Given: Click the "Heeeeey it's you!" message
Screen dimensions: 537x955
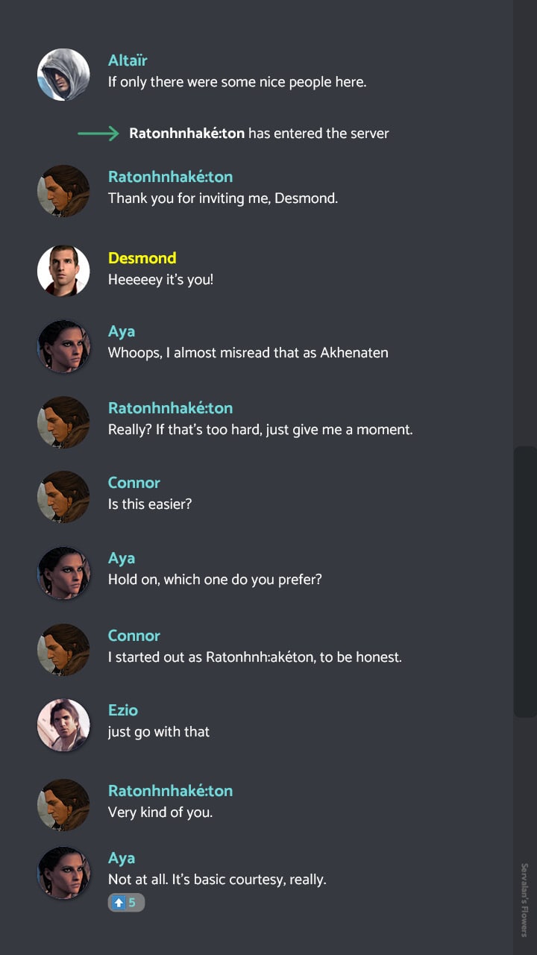Looking at the screenshot, I should click(160, 280).
